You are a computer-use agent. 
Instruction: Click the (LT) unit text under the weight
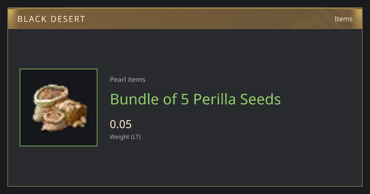click(x=136, y=137)
